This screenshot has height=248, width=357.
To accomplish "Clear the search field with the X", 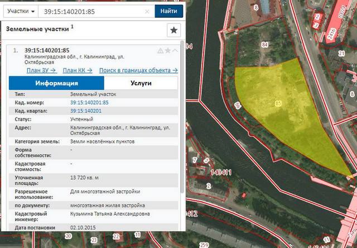I will [x=147, y=11].
